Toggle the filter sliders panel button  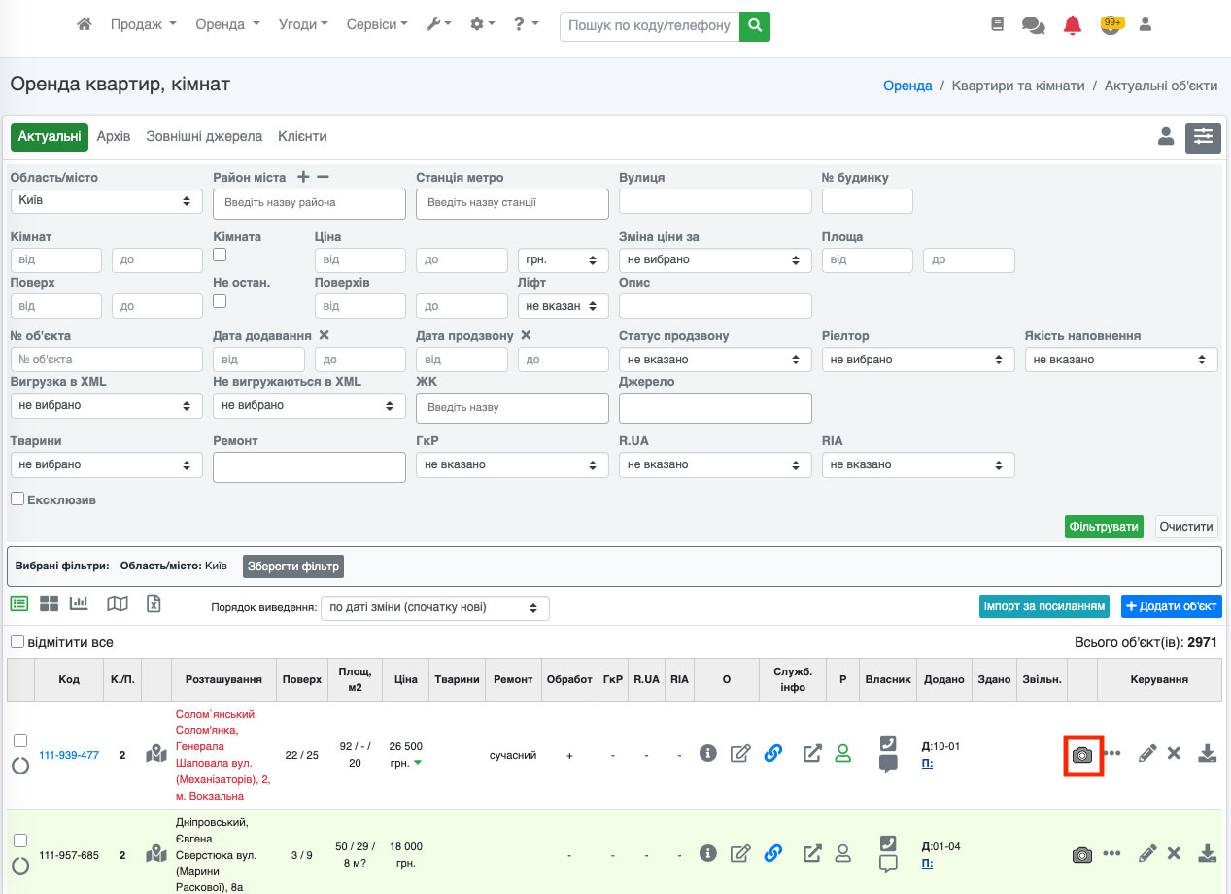click(1203, 138)
